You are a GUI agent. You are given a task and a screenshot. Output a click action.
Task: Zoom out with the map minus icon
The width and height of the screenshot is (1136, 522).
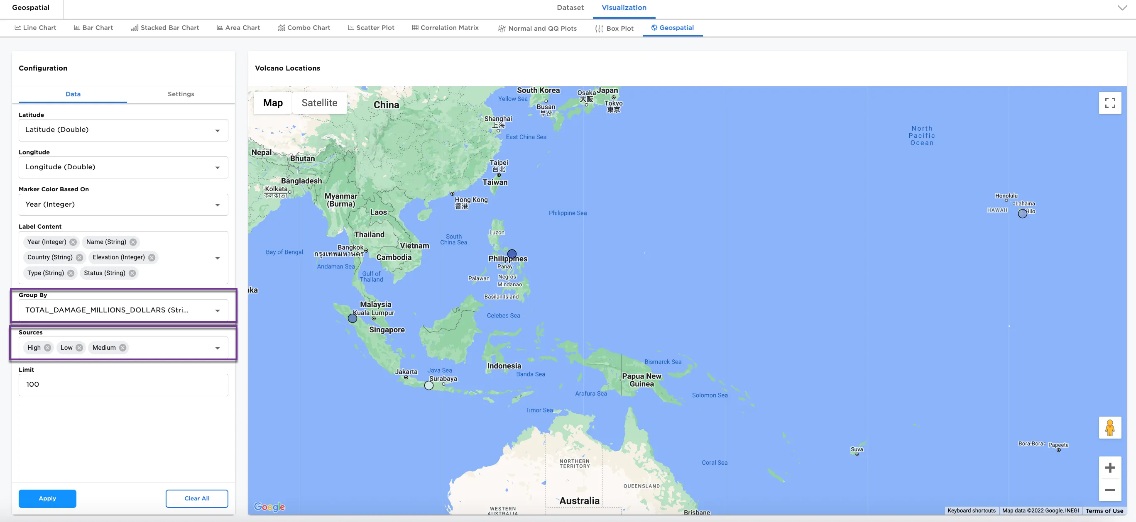(x=1109, y=490)
